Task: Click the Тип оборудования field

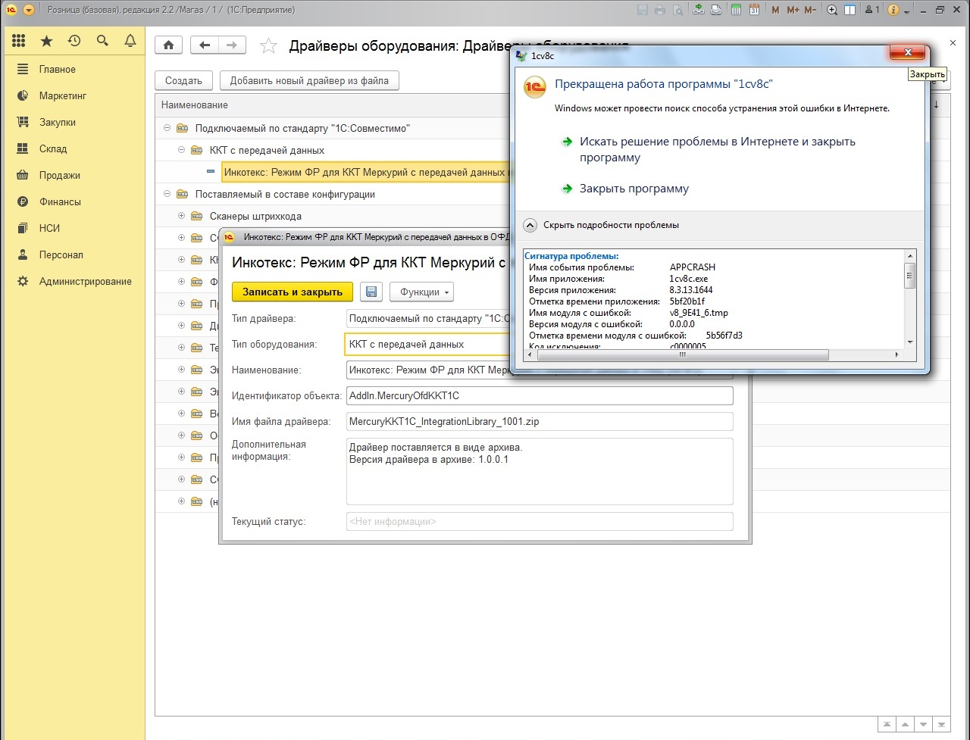Action: (428, 344)
